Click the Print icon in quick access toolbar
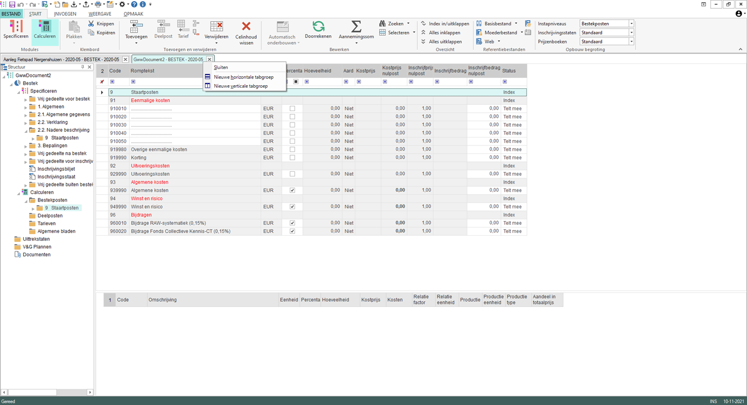The image size is (747, 405). pyautogui.click(x=97, y=4)
